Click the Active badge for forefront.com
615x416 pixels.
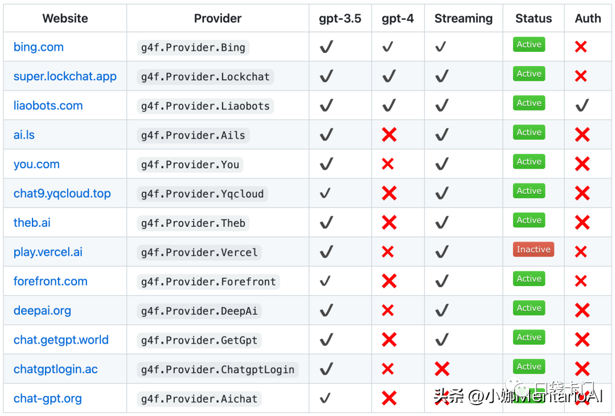(528, 279)
